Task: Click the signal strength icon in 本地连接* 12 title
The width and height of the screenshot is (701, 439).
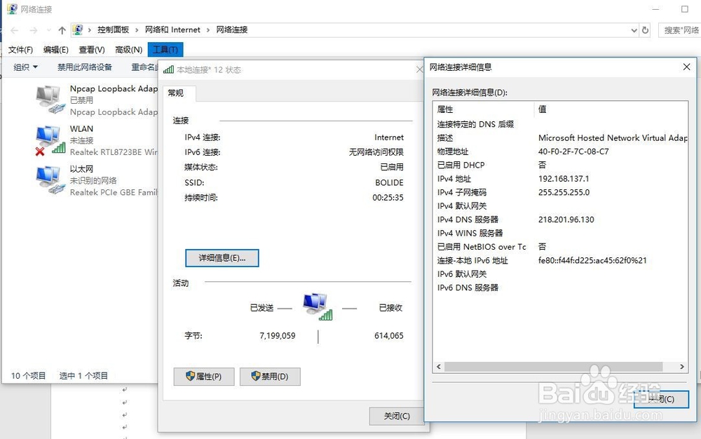Action: [169, 69]
